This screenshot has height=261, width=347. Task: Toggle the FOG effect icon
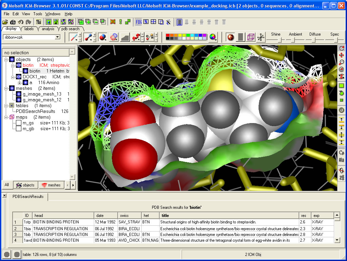[139, 22]
